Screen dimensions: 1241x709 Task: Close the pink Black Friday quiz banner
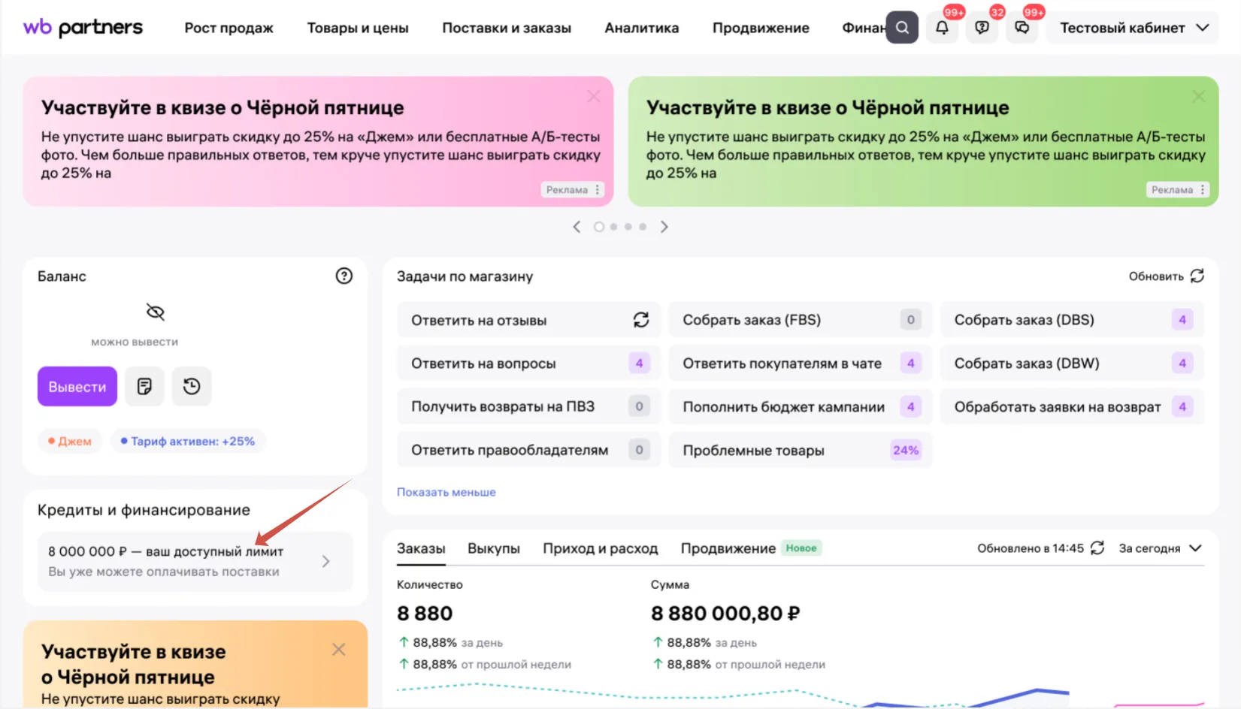coord(594,96)
